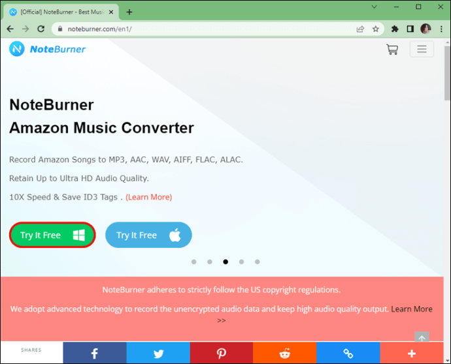The height and width of the screenshot is (364, 451).
Task: Select the fourth carousel dot
Action: 241,262
